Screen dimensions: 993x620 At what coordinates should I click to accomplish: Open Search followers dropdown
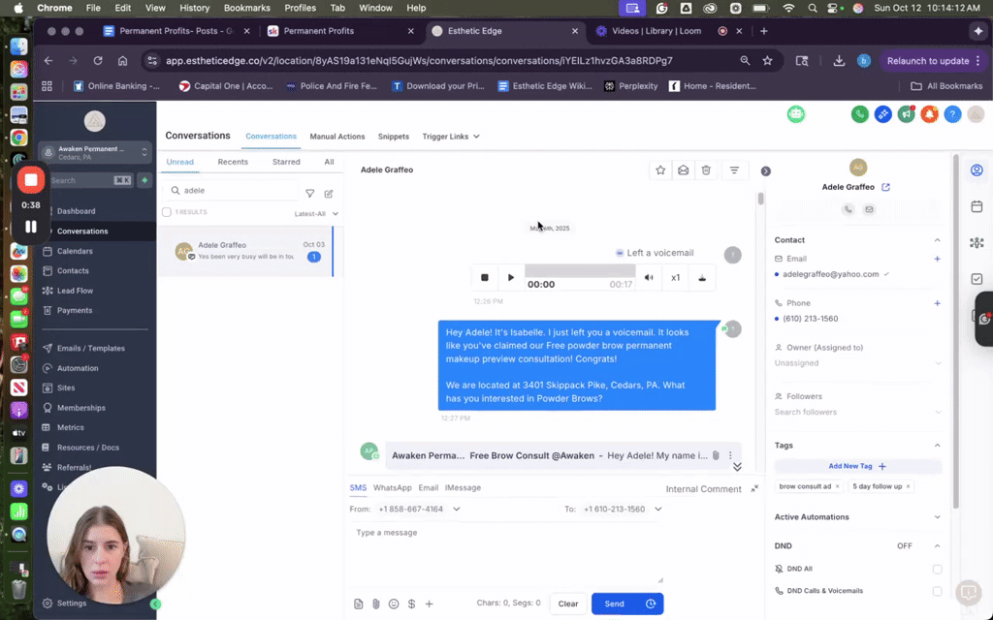(x=857, y=412)
